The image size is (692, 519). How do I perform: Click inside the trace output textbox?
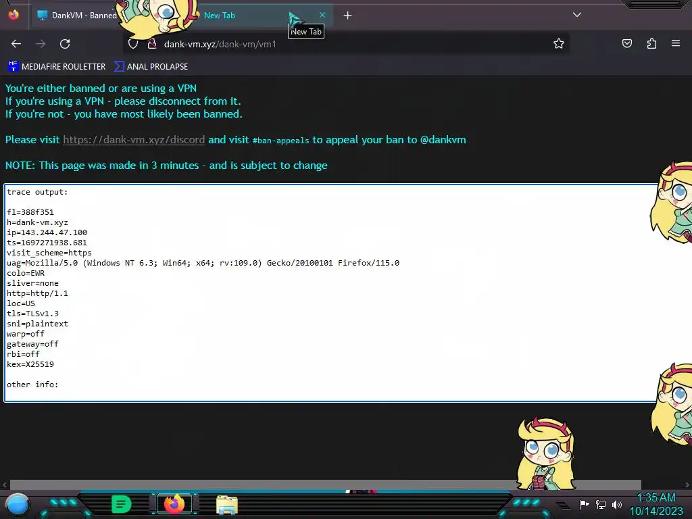tap(331, 293)
